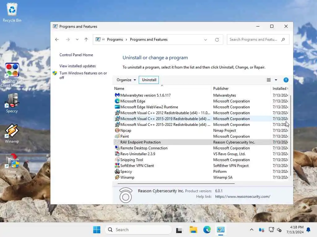The height and width of the screenshot is (237, 317).
Task: Click the help question mark icon
Action: pos(286,80)
